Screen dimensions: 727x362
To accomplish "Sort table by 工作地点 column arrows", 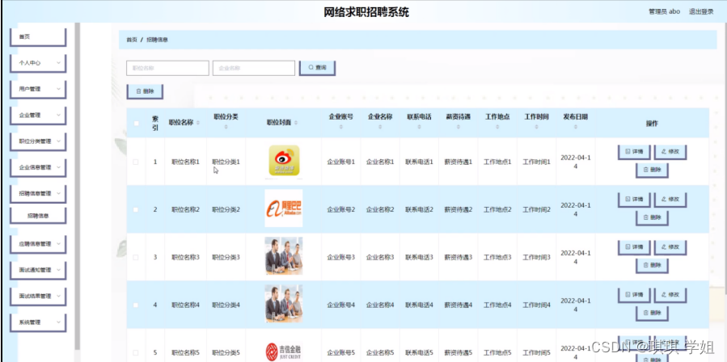I will click(497, 127).
